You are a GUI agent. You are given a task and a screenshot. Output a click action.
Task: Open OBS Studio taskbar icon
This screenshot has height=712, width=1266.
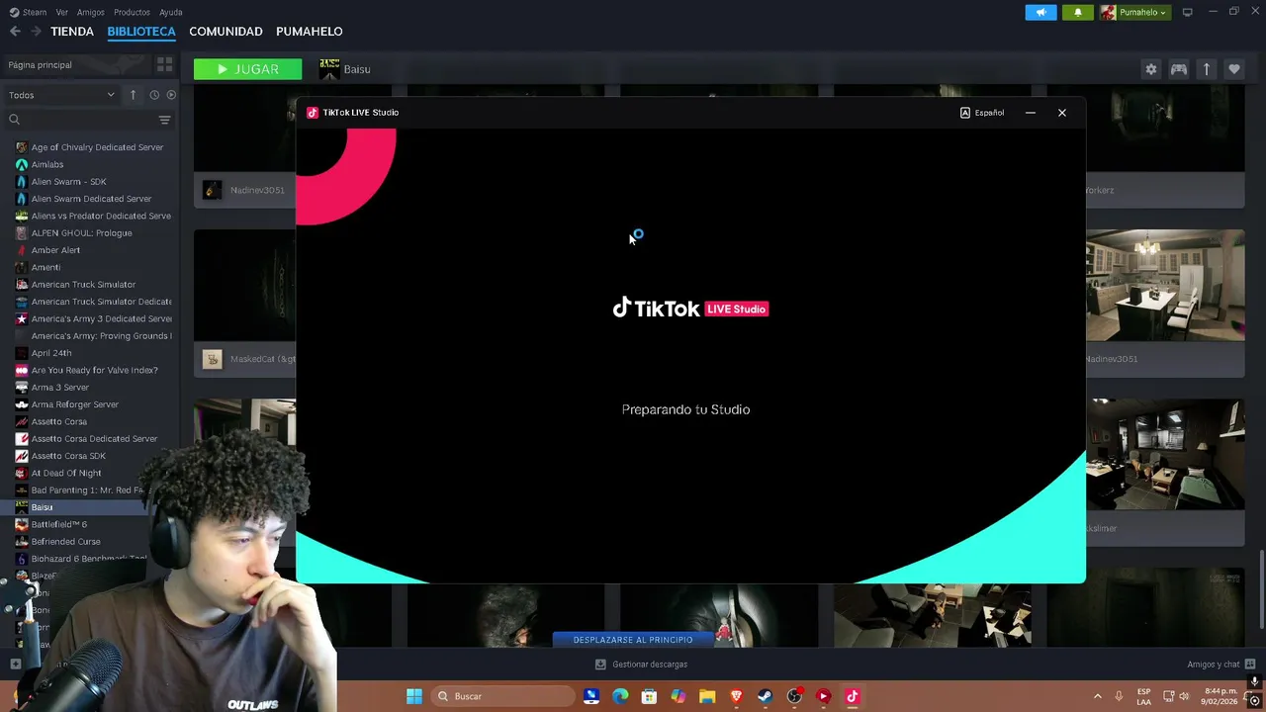tap(794, 696)
